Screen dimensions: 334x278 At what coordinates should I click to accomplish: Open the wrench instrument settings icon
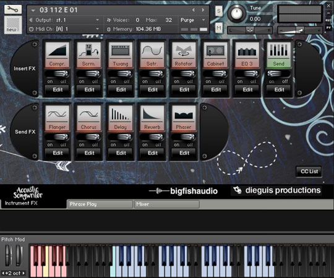13,9
